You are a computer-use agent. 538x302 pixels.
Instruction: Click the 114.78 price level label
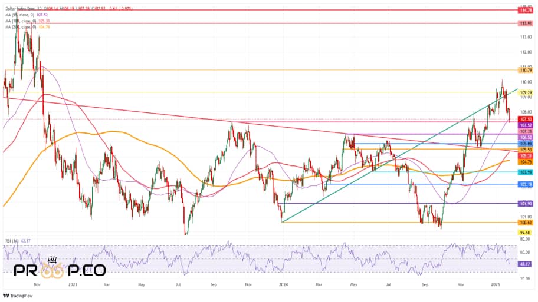pyautogui.click(x=526, y=10)
